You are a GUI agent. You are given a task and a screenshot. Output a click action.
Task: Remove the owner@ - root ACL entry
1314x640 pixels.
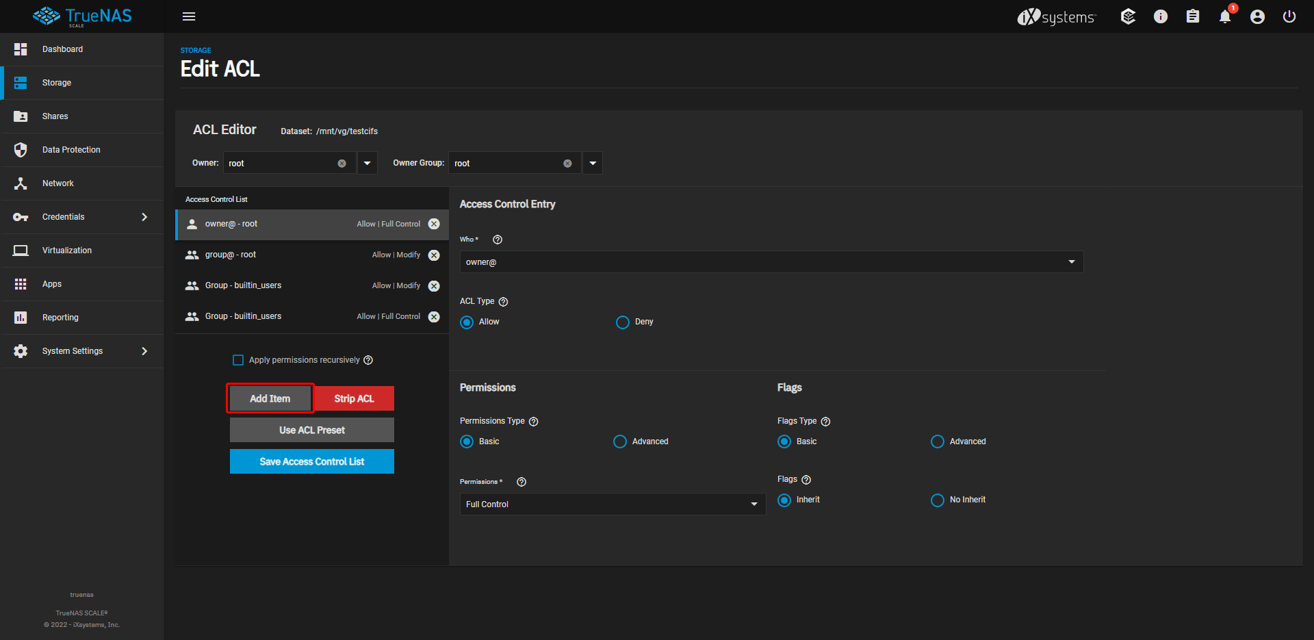(434, 224)
